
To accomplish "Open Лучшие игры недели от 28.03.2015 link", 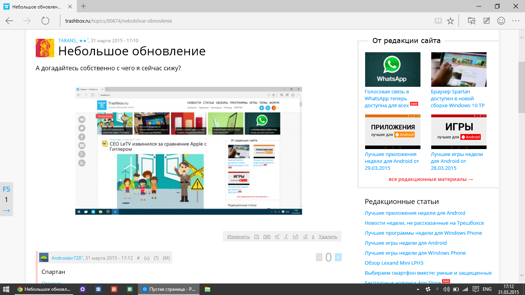I will tap(457, 161).
